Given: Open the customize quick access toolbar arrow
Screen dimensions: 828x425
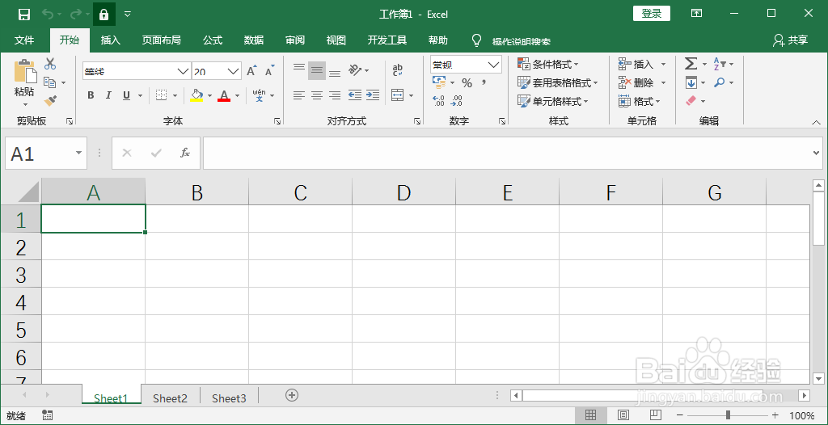Looking at the screenshot, I should (x=127, y=15).
